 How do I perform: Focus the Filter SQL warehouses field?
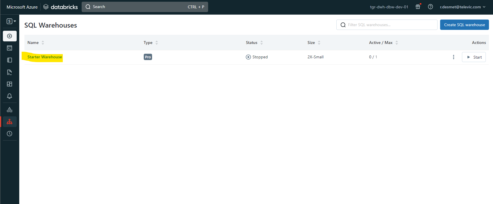tap(387, 25)
